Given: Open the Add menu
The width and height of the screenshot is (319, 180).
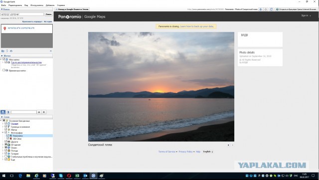Looking at the screenshot, I should point(50,5).
